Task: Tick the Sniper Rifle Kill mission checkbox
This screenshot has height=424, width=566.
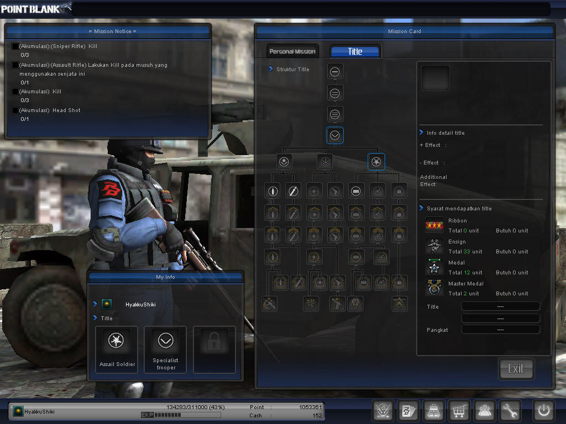Action: [x=15, y=46]
